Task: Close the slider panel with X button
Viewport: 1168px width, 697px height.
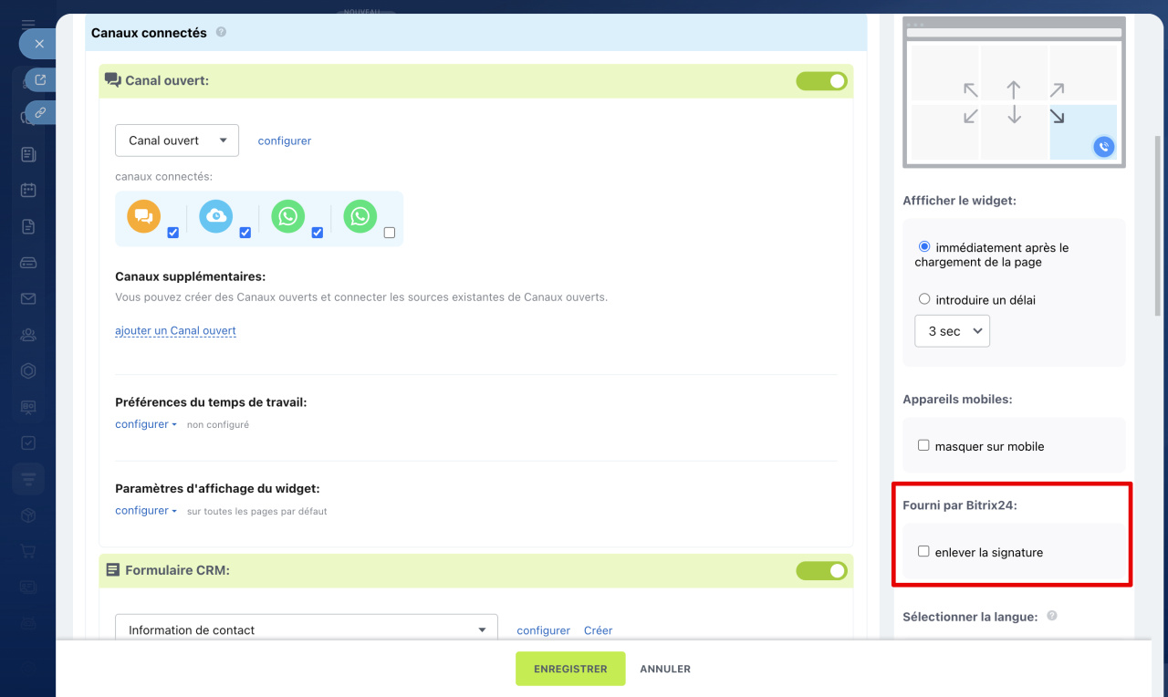Action: coord(38,43)
